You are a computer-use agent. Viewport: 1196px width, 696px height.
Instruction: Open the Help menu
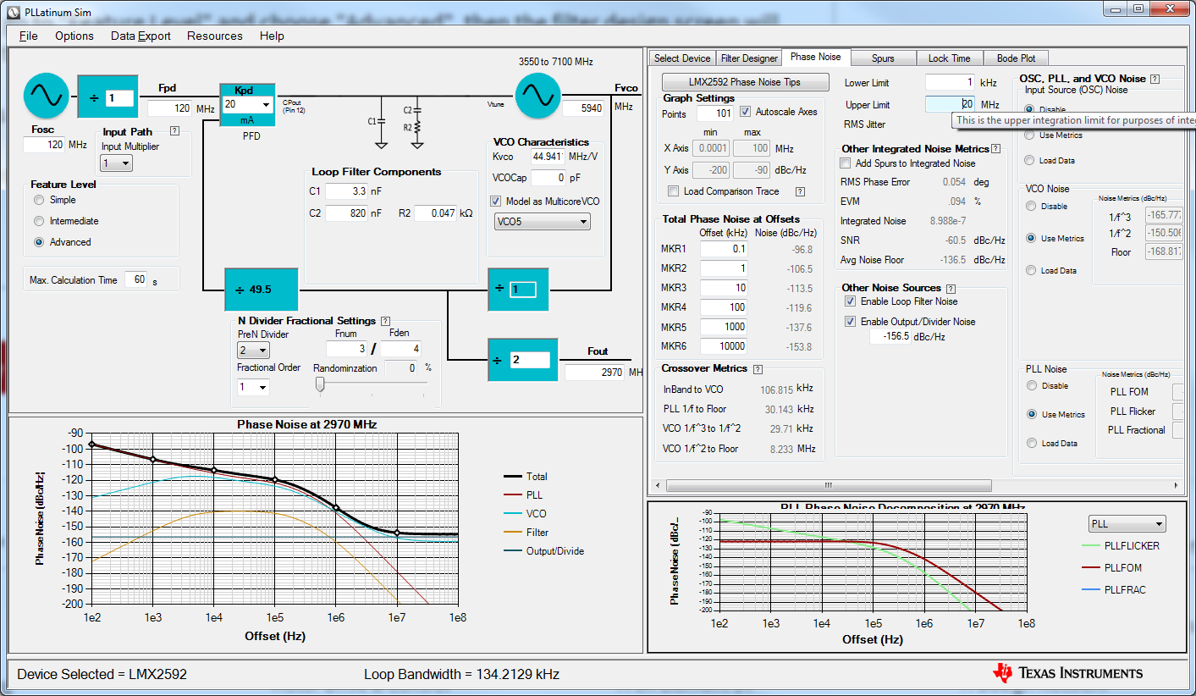coord(272,36)
